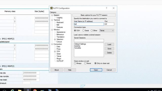The width and height of the screenshot is (162, 91).
Task: Open the Appearance category
Action: [61, 32]
